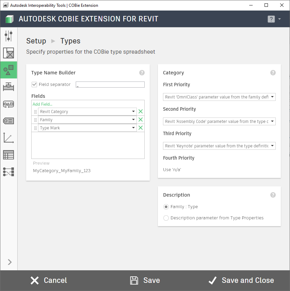The image size is (290, 291).
Task: Click the Add Field... link
Action: coord(42,104)
